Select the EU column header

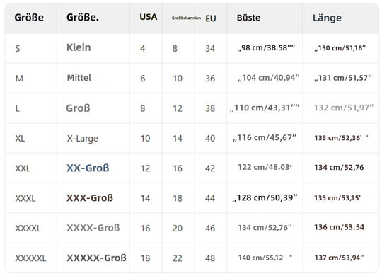[x=211, y=18]
